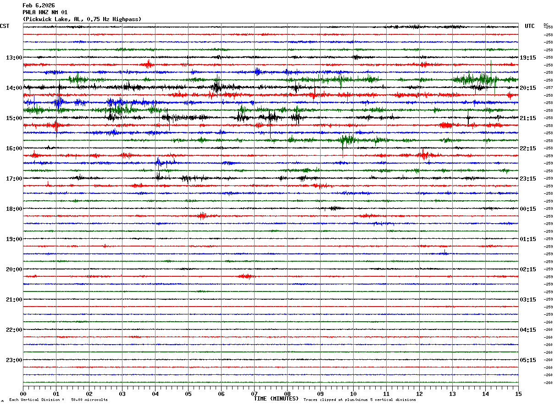Click the date text Feb 6,2026

click(39, 5)
